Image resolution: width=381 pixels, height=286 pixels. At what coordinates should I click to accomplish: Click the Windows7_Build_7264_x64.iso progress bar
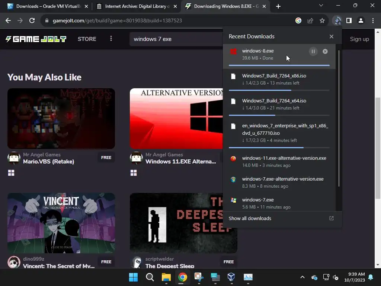[279, 115]
